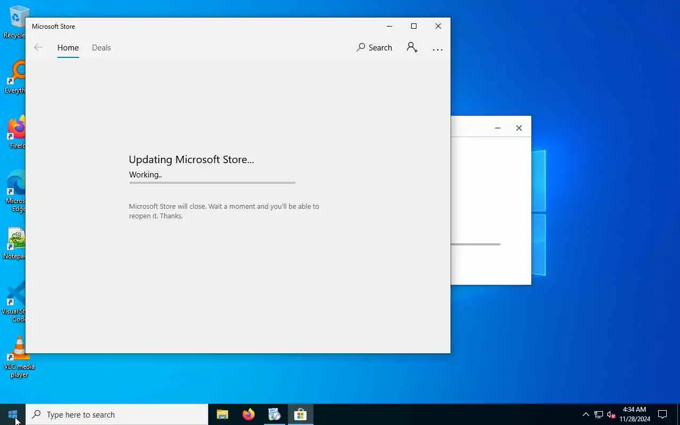Open the installer disc taskbar icon

(275, 414)
